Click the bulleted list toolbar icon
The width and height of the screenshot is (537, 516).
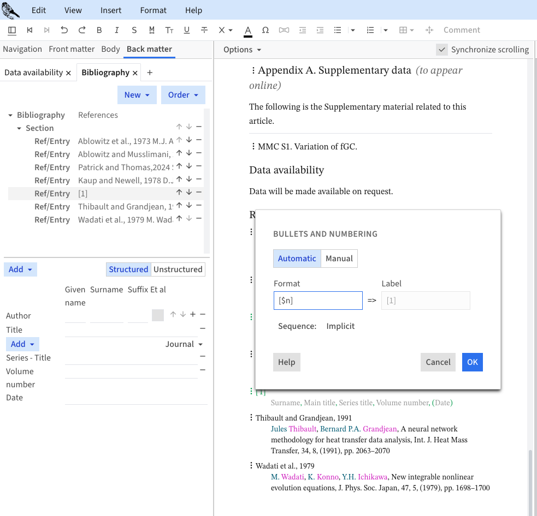click(338, 30)
